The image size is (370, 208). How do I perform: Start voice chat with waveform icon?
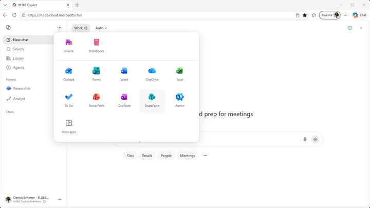pos(315,139)
